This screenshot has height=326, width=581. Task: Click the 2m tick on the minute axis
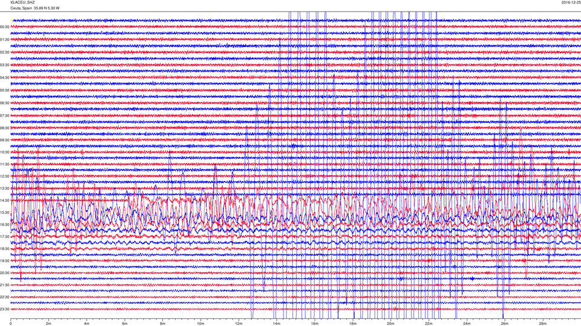(x=48, y=324)
